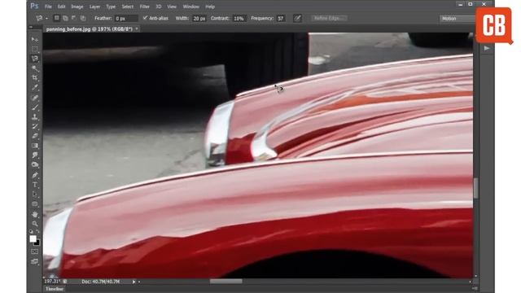Open the File menu
521x293 pixels.
[x=48, y=7]
